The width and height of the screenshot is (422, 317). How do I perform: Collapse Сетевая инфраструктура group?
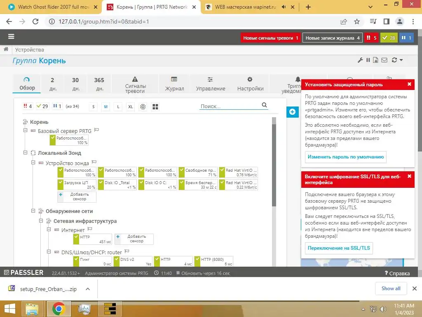click(x=41, y=221)
